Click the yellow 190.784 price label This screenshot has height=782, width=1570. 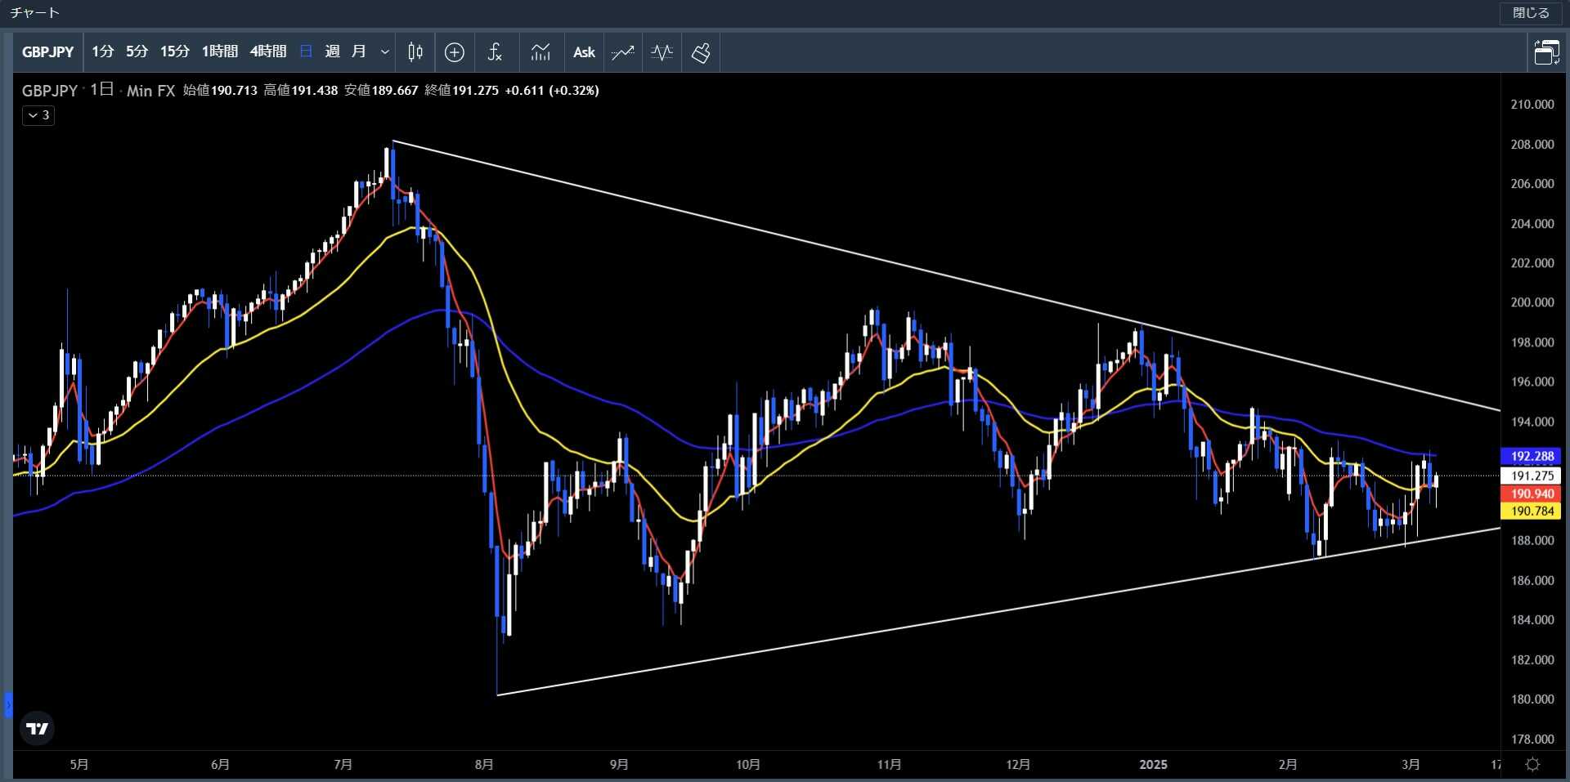[1532, 511]
